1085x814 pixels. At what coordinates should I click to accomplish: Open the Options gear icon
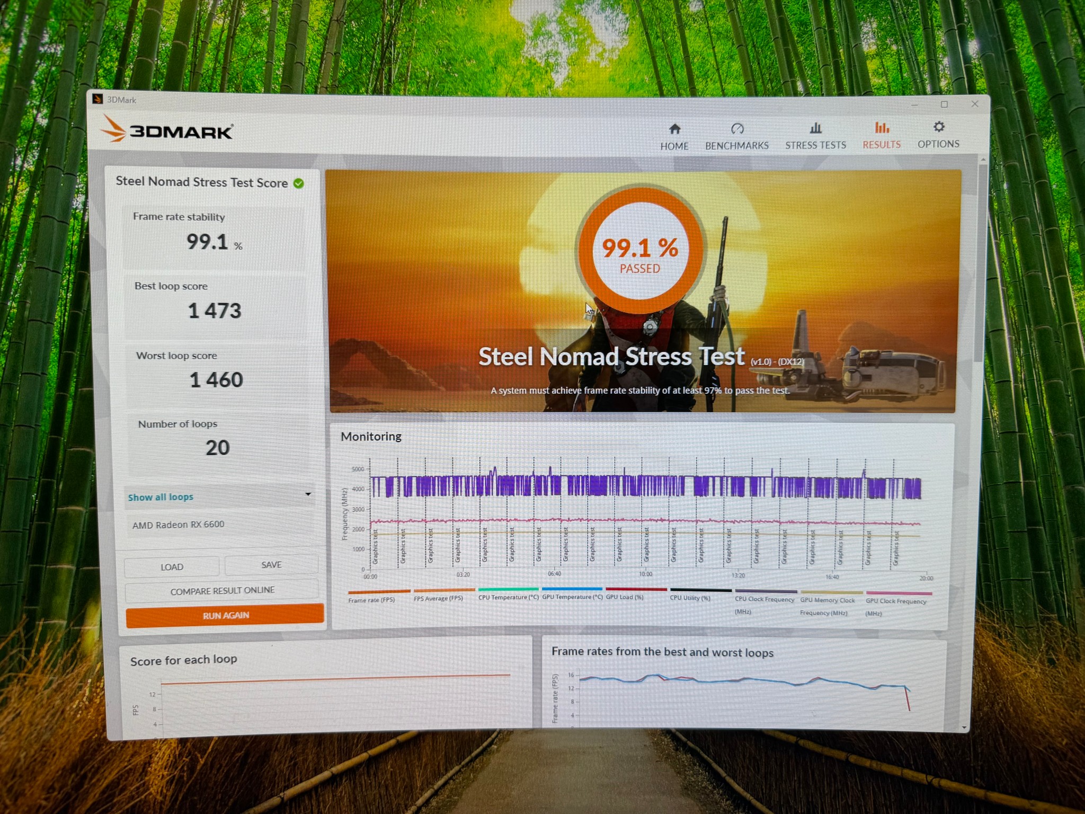coord(939,127)
